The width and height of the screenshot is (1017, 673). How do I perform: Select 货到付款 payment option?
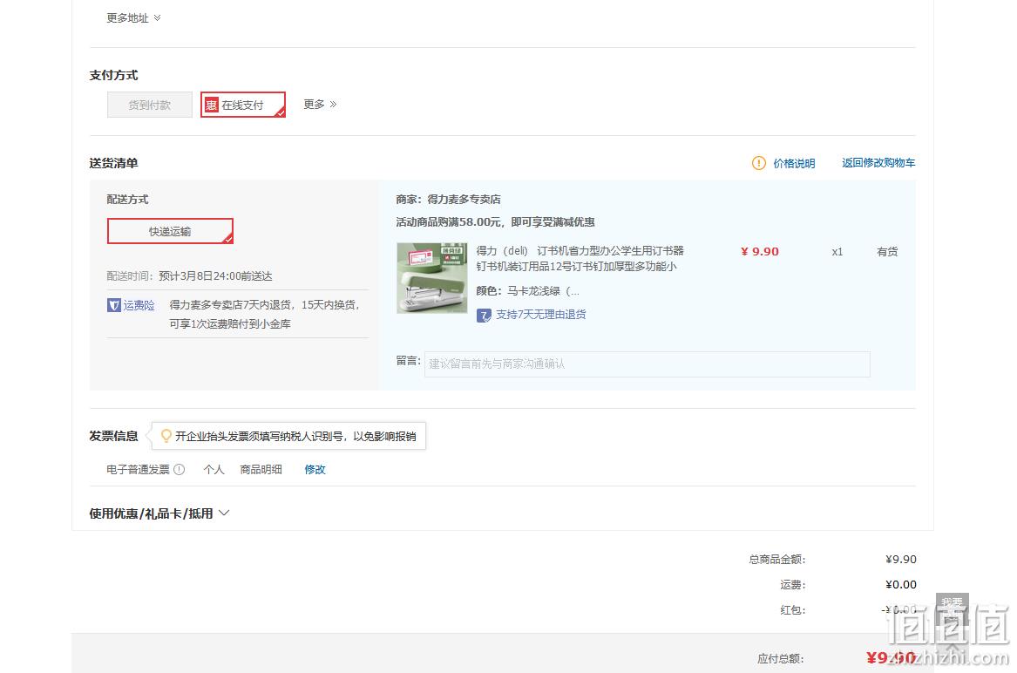tap(150, 105)
